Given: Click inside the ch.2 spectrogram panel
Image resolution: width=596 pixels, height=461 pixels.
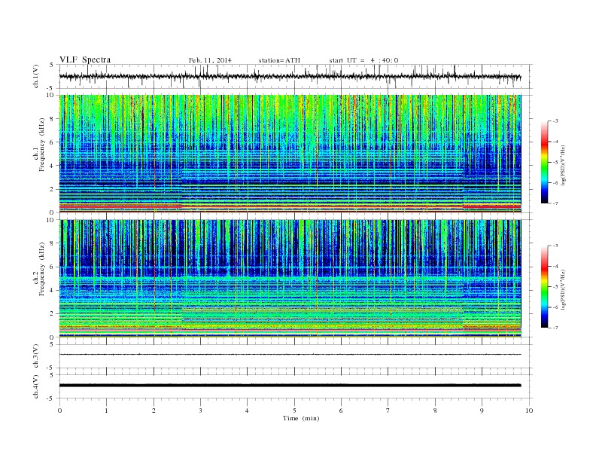Looking at the screenshot, I should [290, 279].
